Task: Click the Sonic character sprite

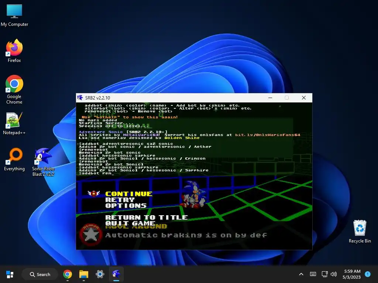Action: (193, 195)
